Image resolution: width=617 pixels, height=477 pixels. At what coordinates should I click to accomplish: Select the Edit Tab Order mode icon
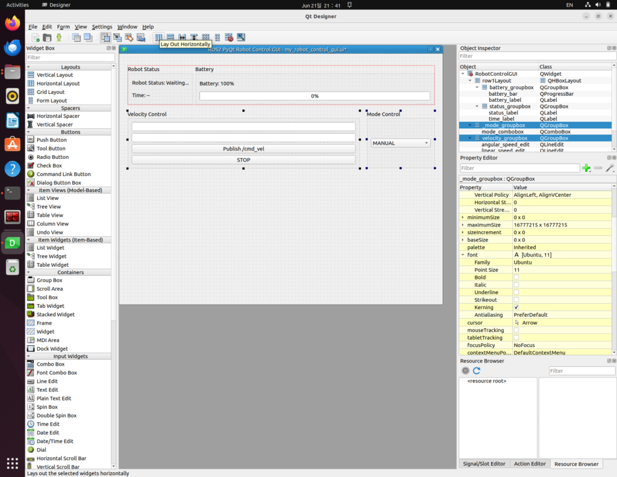141,38
